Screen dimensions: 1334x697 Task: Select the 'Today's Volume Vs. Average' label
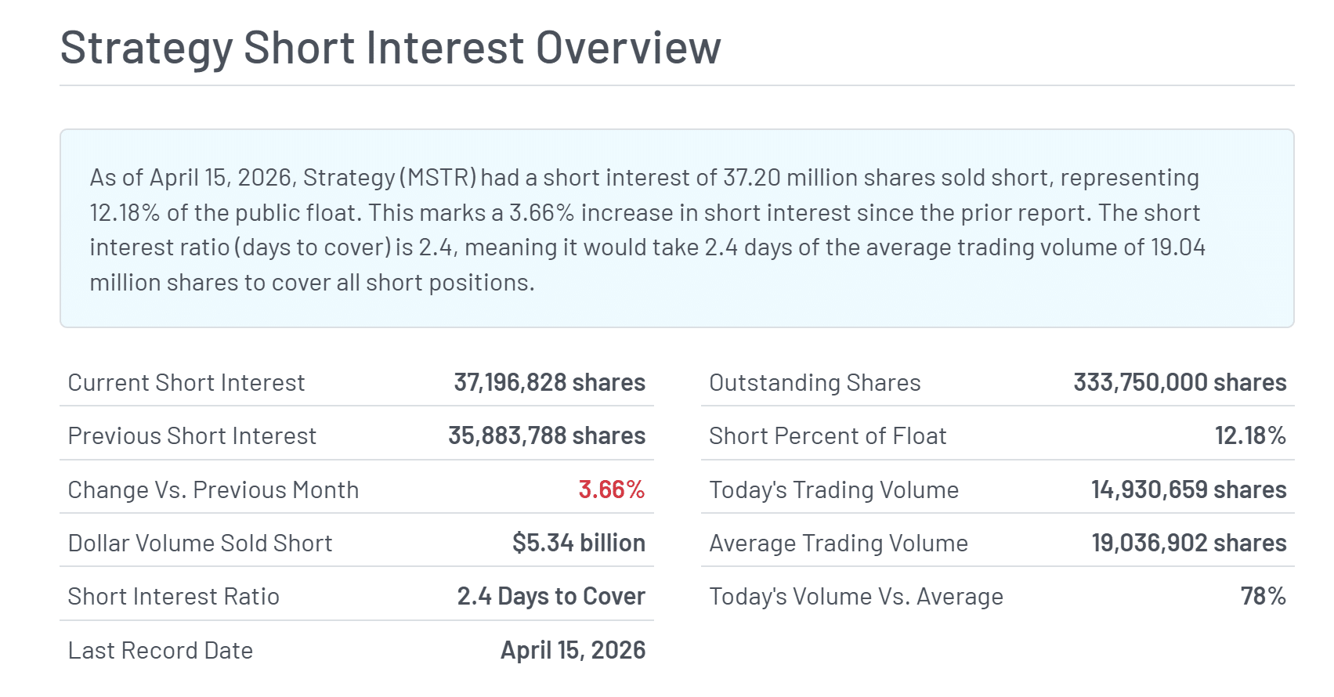(x=856, y=596)
